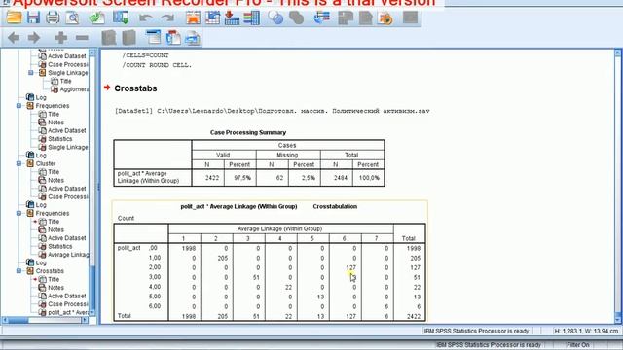Insert text into the output
Viewport: 623px width, 350px height.
click(193, 38)
